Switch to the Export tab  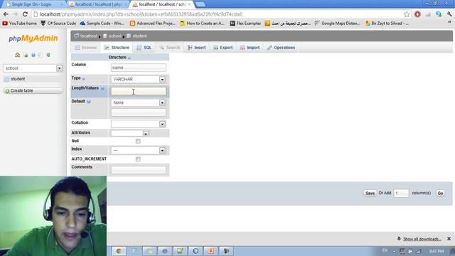point(223,48)
